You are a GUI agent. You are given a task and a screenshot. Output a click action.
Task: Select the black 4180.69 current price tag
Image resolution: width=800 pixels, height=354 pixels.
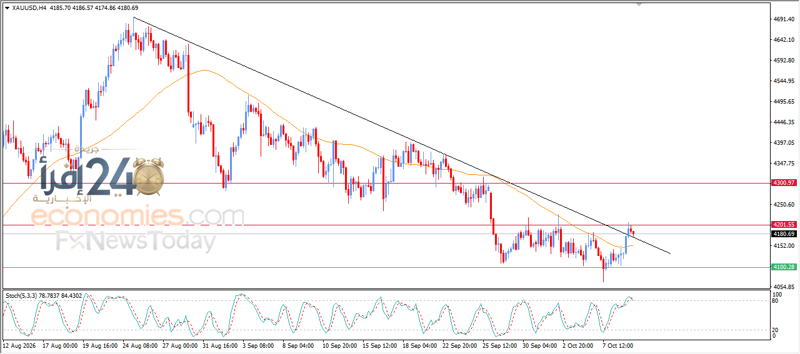click(784, 234)
